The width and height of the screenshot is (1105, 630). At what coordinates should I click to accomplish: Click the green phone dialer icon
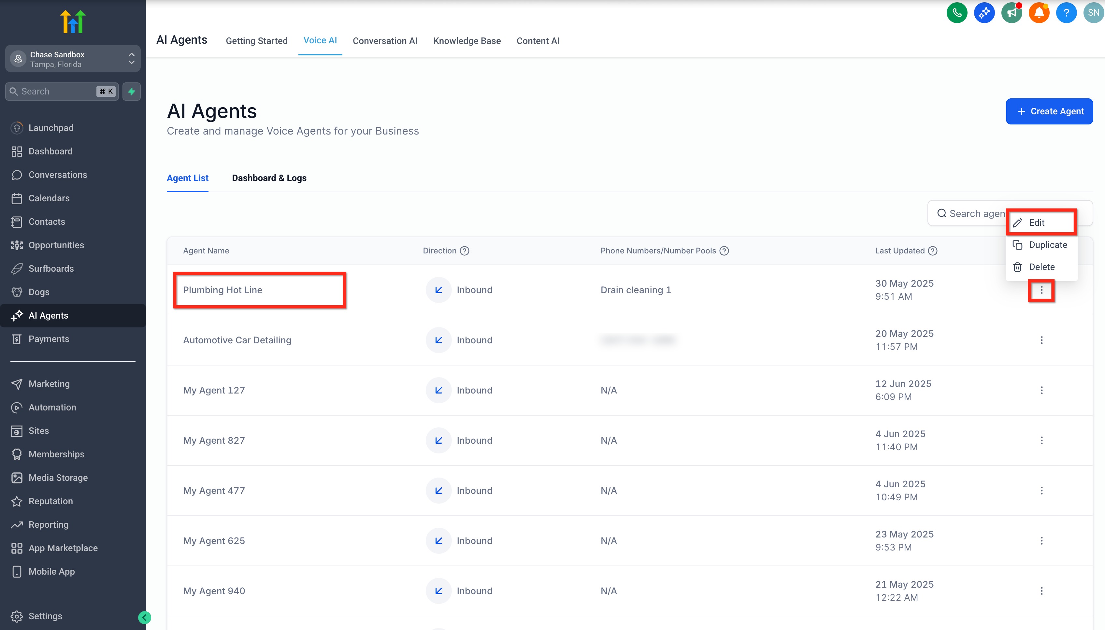point(956,13)
